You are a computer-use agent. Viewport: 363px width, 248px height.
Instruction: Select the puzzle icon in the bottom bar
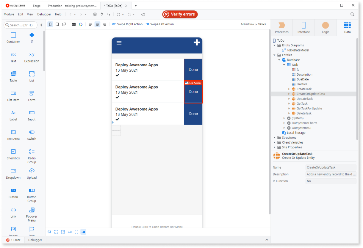click(49, 232)
